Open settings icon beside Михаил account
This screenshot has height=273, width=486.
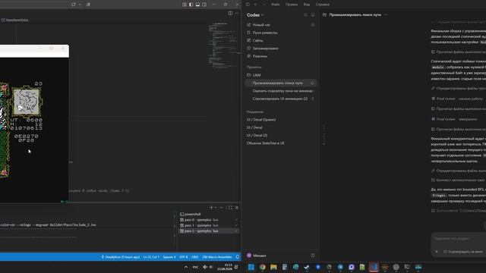(x=313, y=256)
